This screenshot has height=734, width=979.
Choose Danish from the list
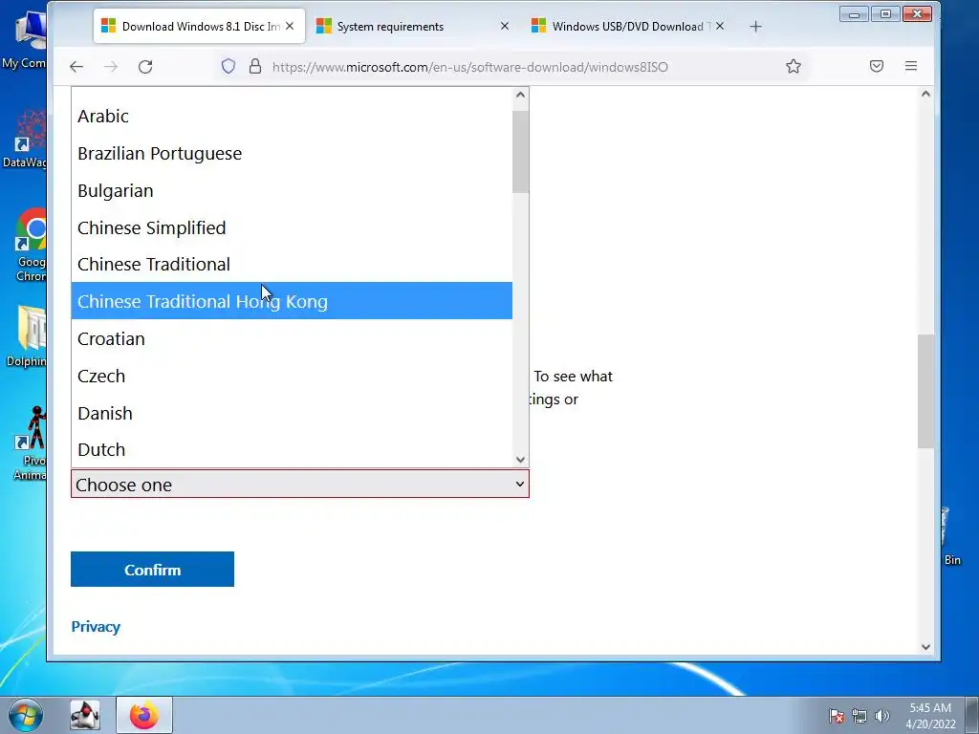click(292, 413)
